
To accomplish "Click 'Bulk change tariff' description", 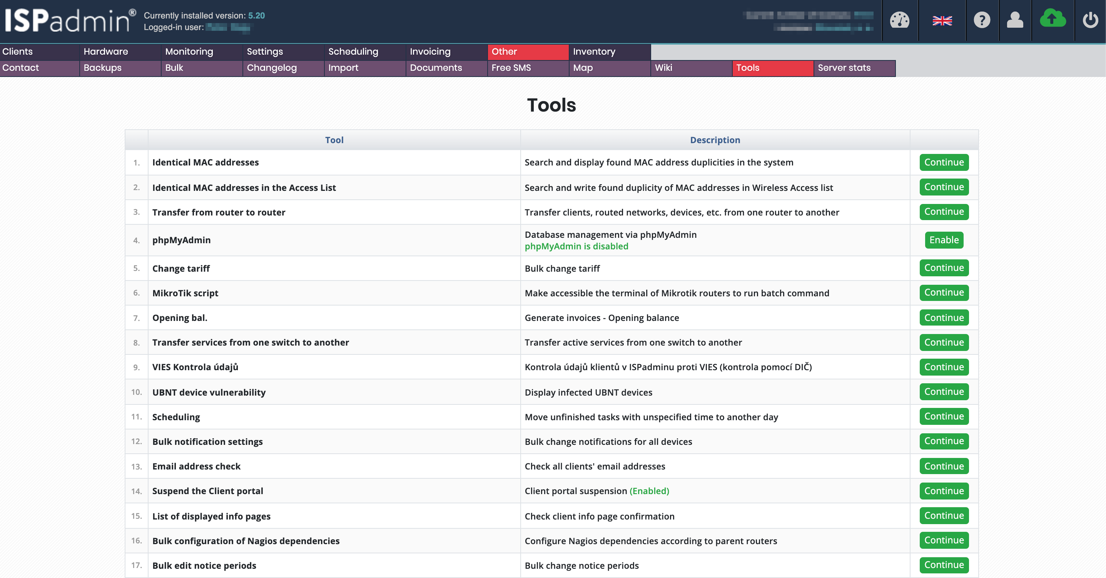I will pyautogui.click(x=562, y=268).
